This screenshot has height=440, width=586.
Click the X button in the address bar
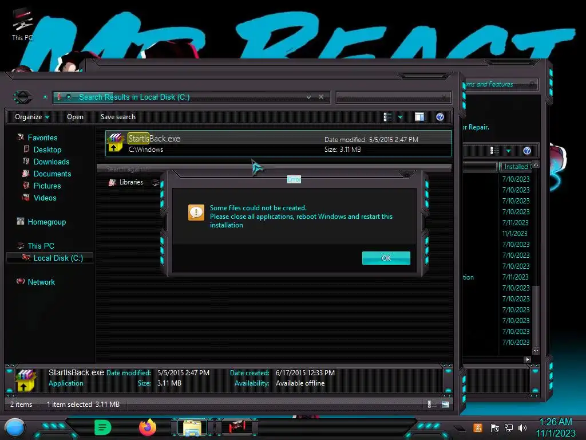pos(321,97)
